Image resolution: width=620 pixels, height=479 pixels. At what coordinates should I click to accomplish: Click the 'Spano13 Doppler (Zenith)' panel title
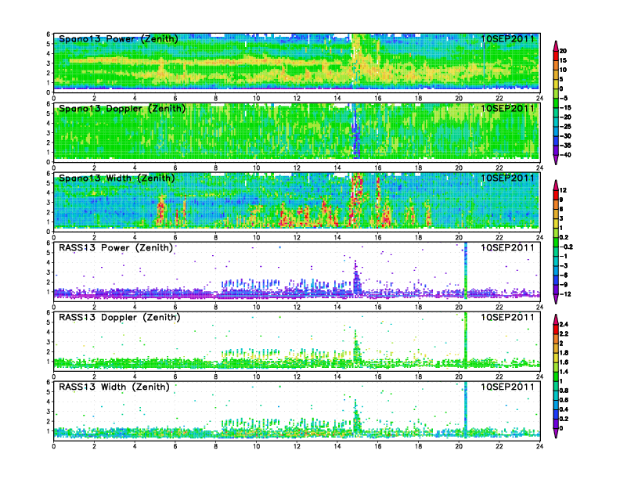[x=122, y=109]
